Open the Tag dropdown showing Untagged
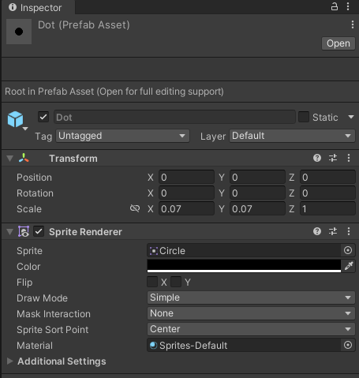Image resolution: width=359 pixels, height=378 pixels. [122, 136]
